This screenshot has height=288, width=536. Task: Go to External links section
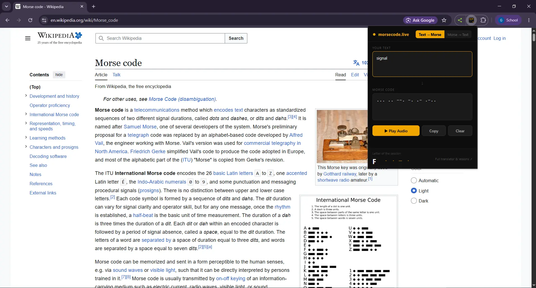pyautogui.click(x=43, y=193)
